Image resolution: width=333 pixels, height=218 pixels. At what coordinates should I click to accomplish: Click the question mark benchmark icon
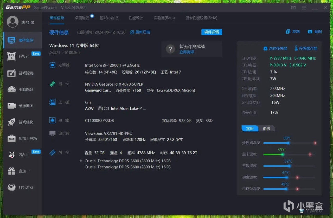pyautogui.click(x=170, y=49)
